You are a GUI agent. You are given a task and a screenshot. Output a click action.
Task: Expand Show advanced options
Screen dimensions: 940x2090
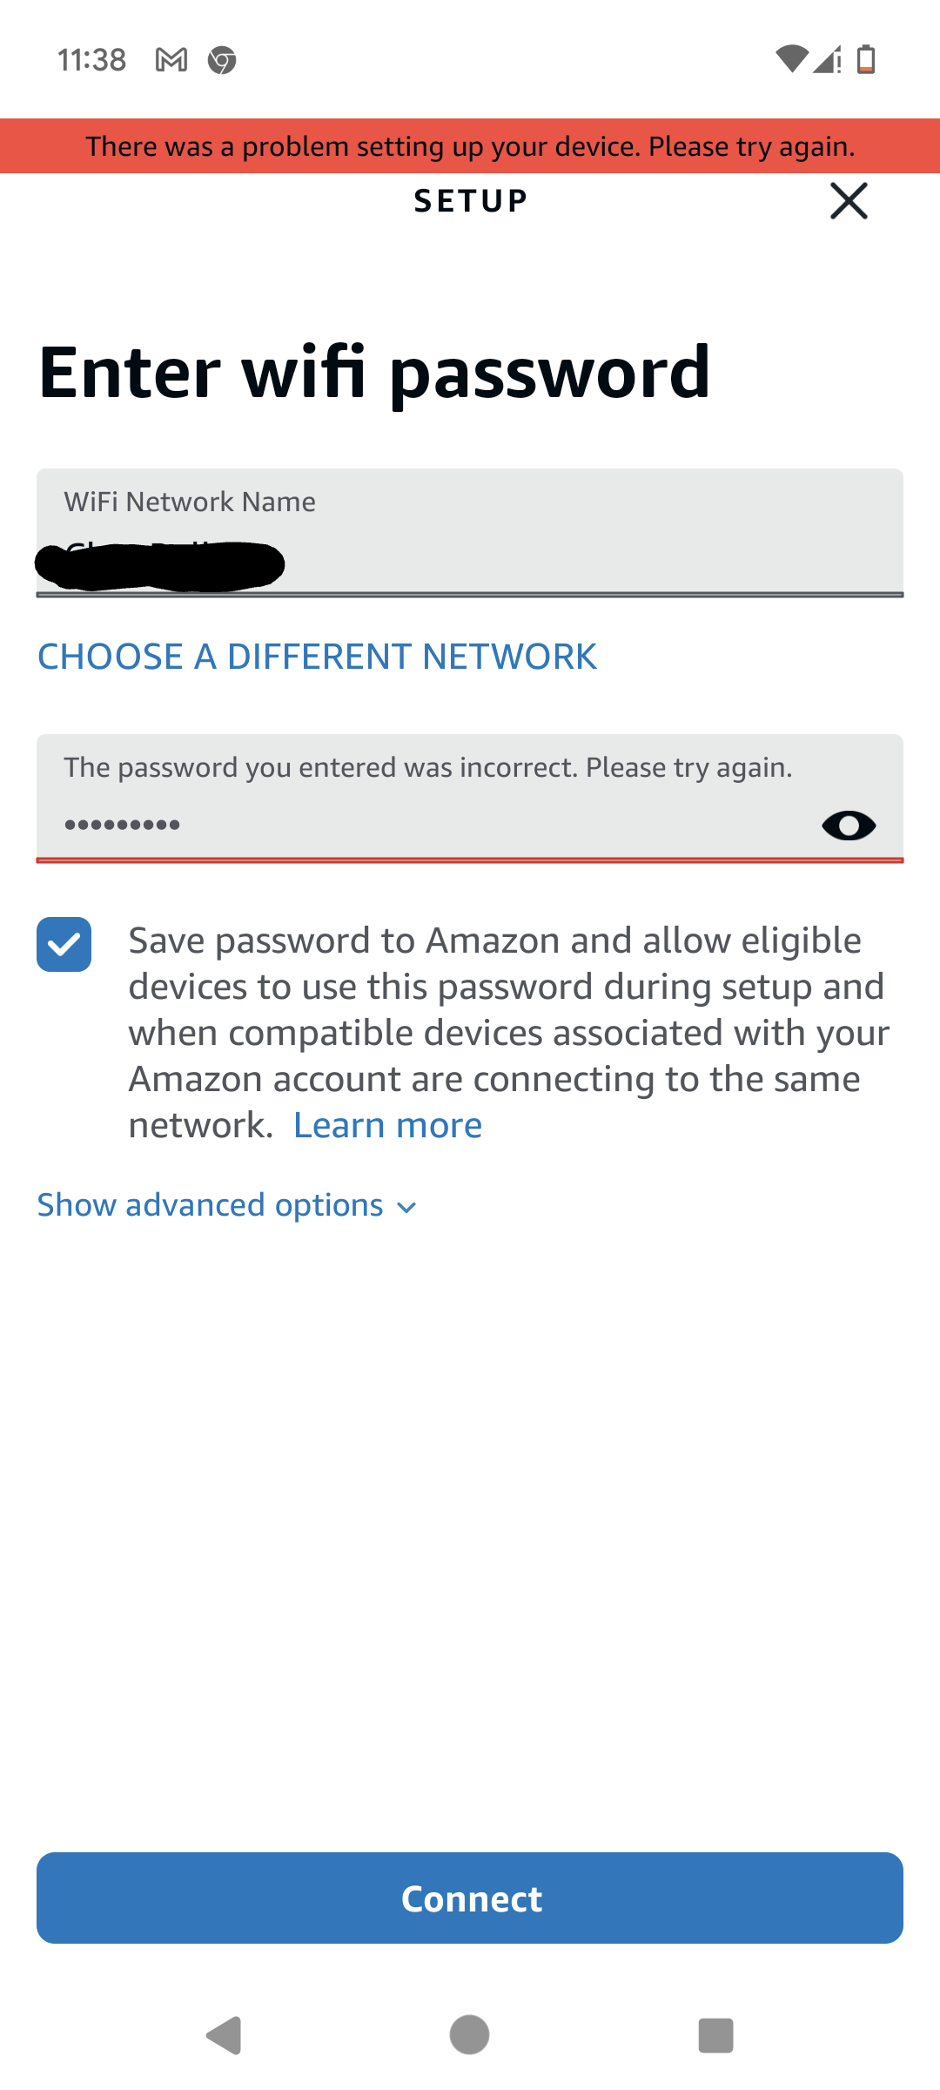(227, 1205)
